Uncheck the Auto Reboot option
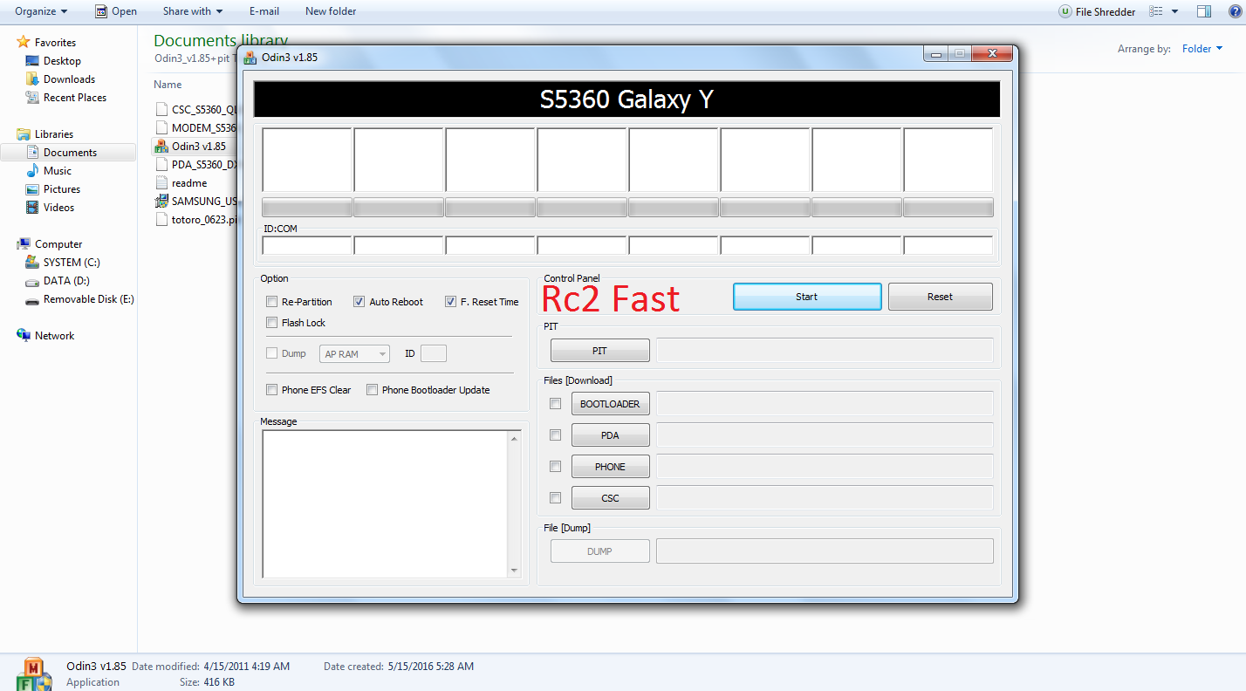 pyautogui.click(x=359, y=302)
